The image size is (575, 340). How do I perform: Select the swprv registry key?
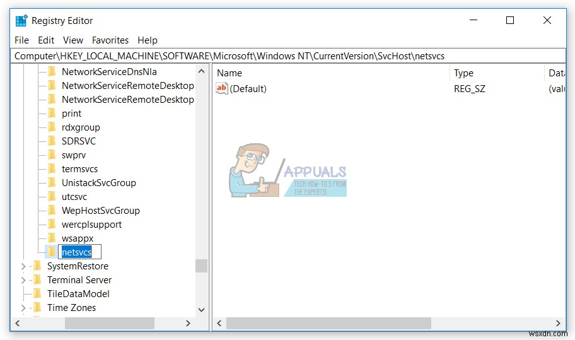point(73,155)
